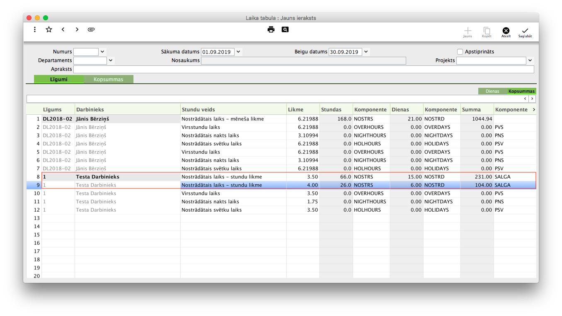
Task: Enable the Apstiprināts checkbox
Action: (x=460, y=52)
